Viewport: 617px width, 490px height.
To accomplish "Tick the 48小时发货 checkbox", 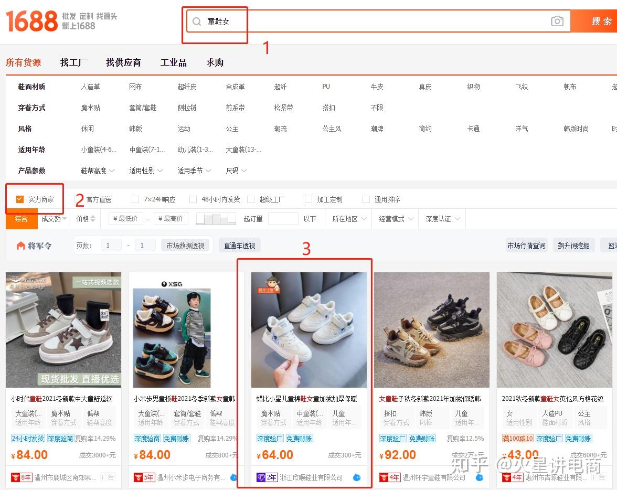I will coord(193,199).
